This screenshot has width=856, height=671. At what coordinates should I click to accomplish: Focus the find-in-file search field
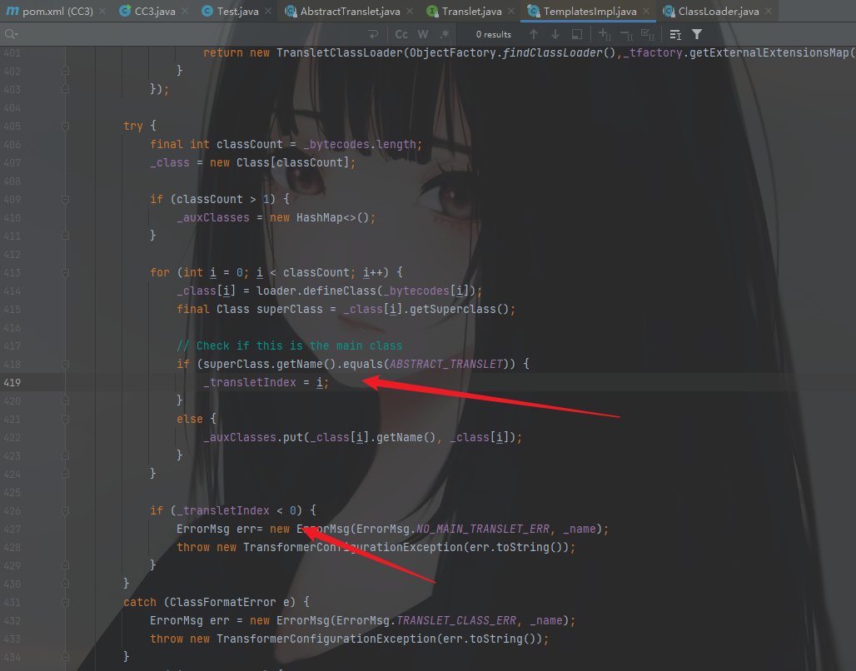point(191,34)
